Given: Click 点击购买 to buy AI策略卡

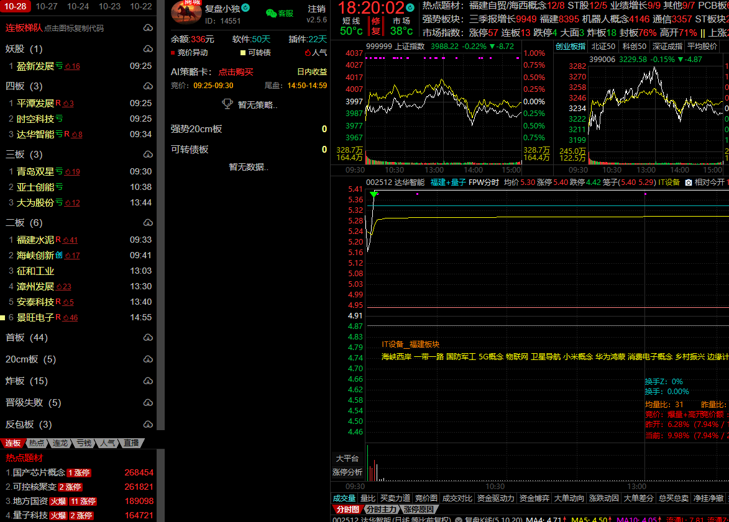Looking at the screenshot, I should [x=236, y=71].
